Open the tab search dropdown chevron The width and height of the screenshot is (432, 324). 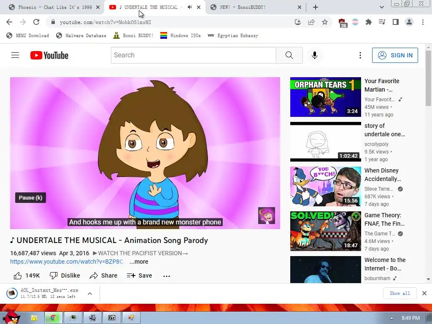(381, 7)
